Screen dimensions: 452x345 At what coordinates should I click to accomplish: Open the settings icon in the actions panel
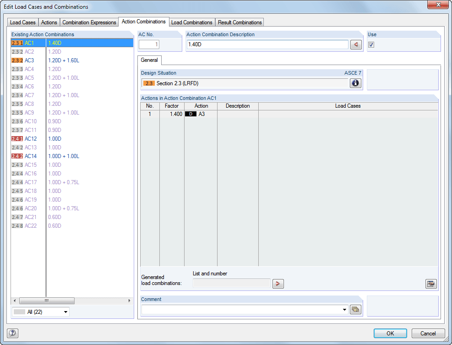tap(431, 284)
